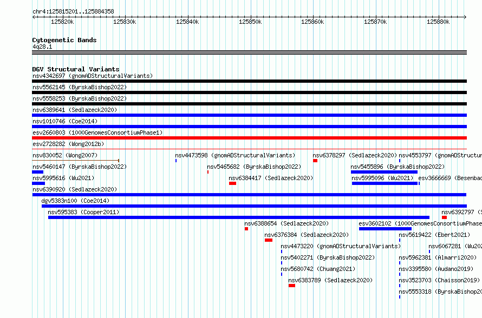482x318 pixels.
Task: Click the right arrowhead of the ruler
Action: coord(465,17)
